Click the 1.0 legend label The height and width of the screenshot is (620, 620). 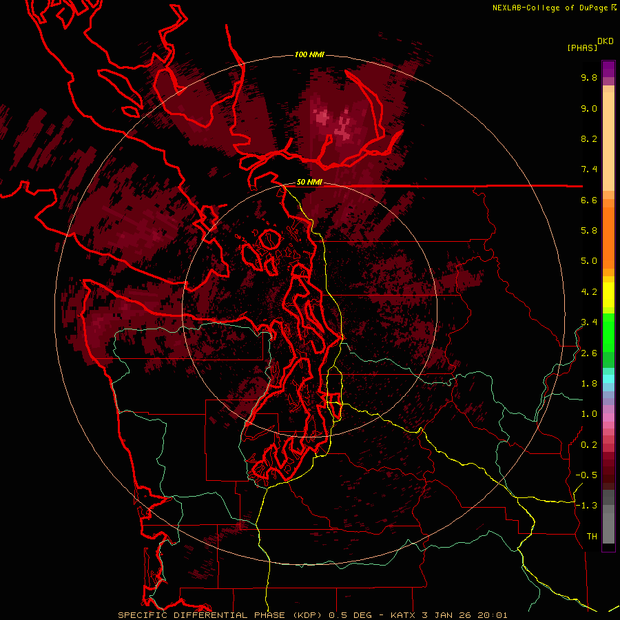589,414
